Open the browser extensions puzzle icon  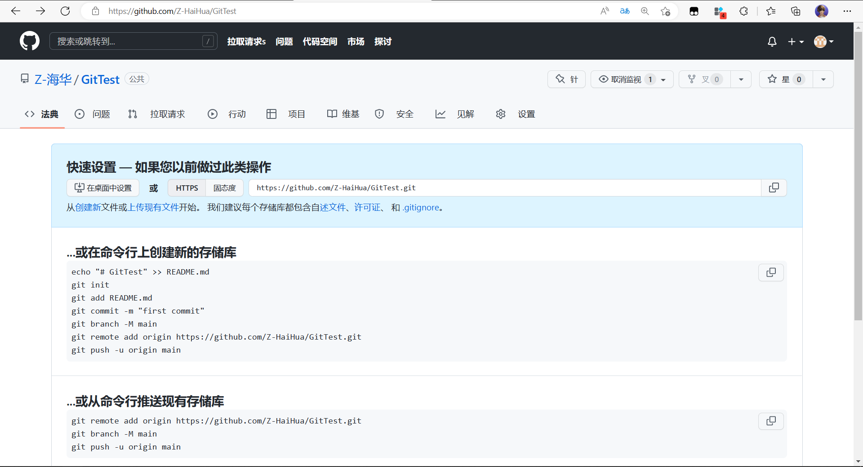tap(744, 11)
